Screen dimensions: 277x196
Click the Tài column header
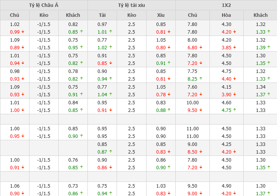tap(102, 15)
